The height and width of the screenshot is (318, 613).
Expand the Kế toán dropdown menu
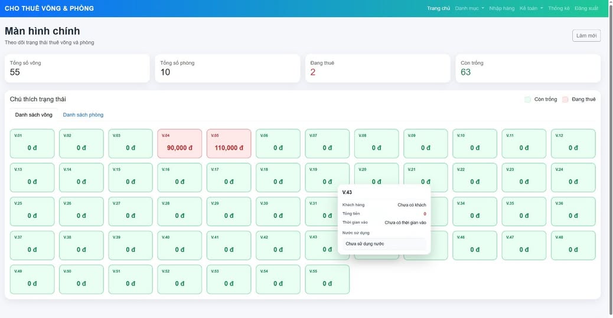[x=531, y=8]
